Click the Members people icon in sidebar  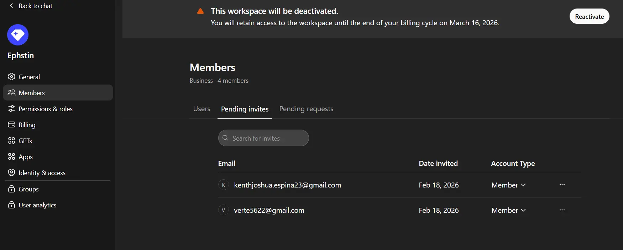pos(11,93)
